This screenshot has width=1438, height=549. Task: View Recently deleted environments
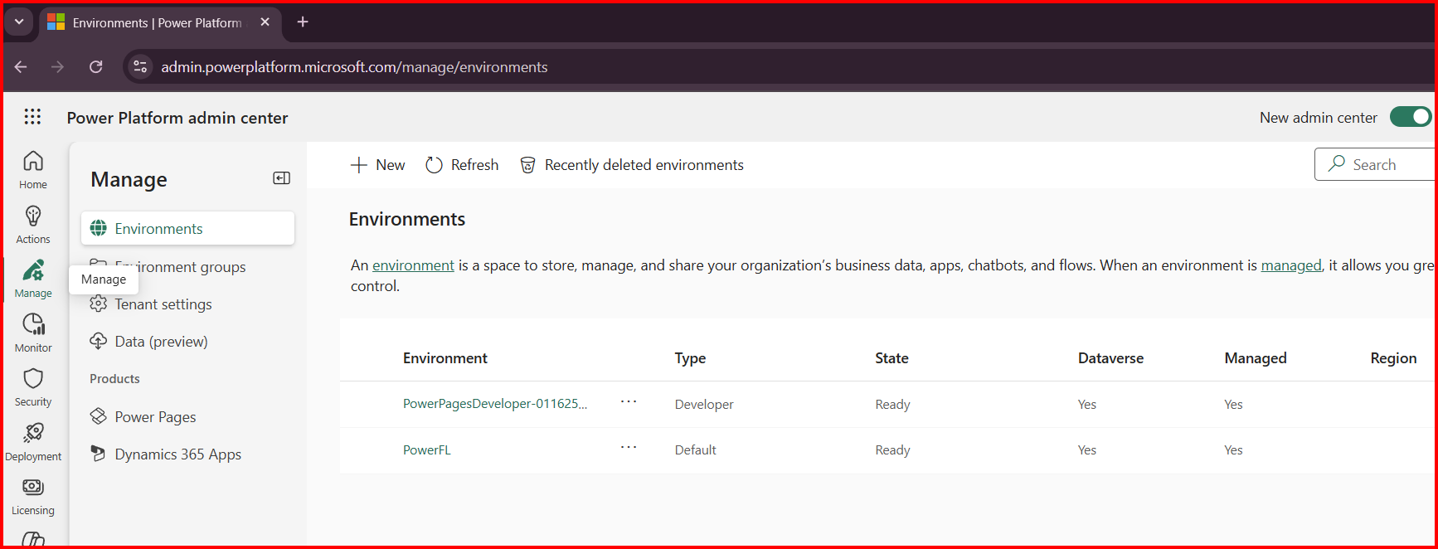tap(632, 165)
